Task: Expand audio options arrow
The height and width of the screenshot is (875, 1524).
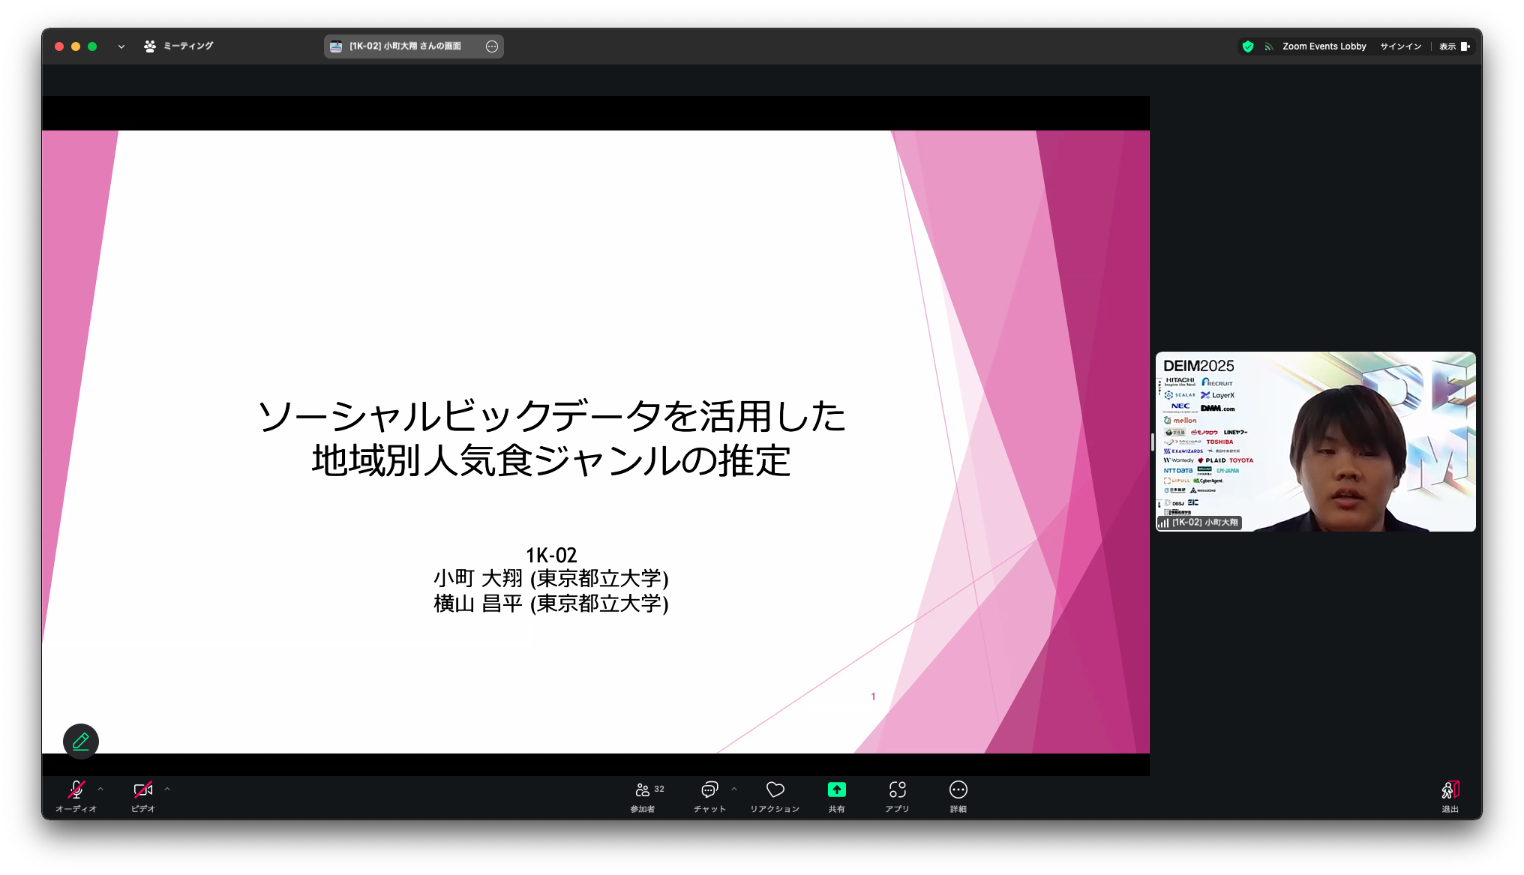Action: 100,789
